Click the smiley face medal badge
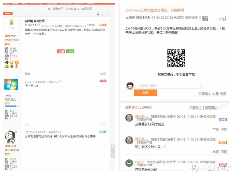The width and height of the screenshot is (233, 174). pos(12,62)
